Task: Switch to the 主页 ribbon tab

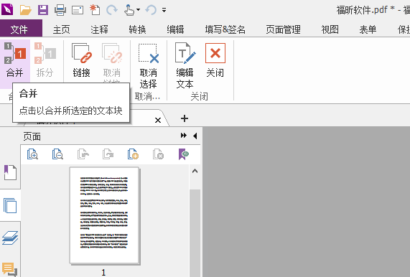Action: click(62, 29)
